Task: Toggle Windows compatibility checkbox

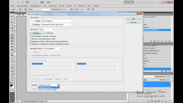Action: click(x=45, y=79)
